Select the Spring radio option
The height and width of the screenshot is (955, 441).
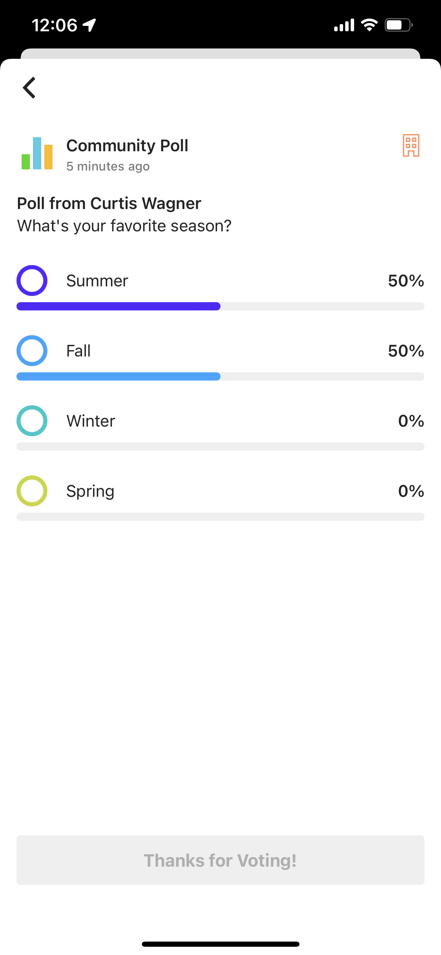click(32, 491)
